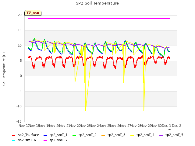Click the purple sp2_smT_5 legend swatch
This screenshot has width=195, height=146.
point(161,135)
